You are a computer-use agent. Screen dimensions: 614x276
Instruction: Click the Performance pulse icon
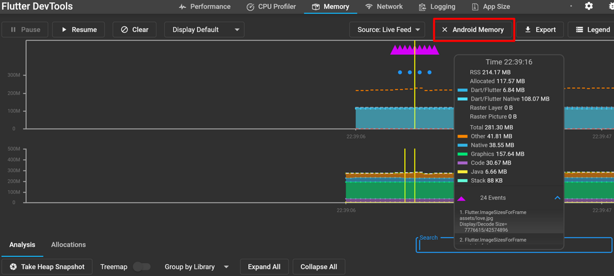pos(182,7)
